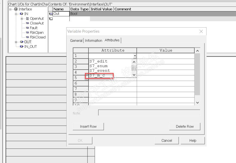Choose S7_m_c from the attribute list
Image resolution: width=236 pixels, height=163 pixels.
point(110,75)
